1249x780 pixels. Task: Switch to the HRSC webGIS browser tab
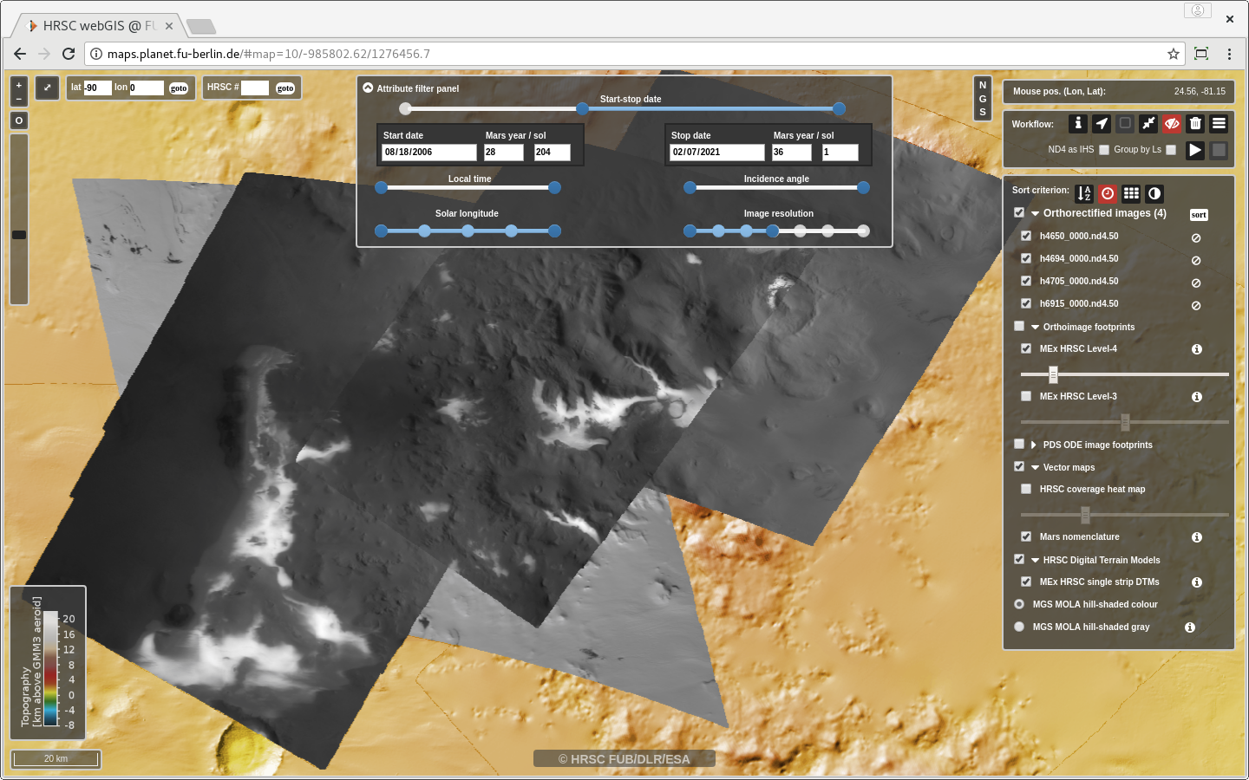(100, 26)
